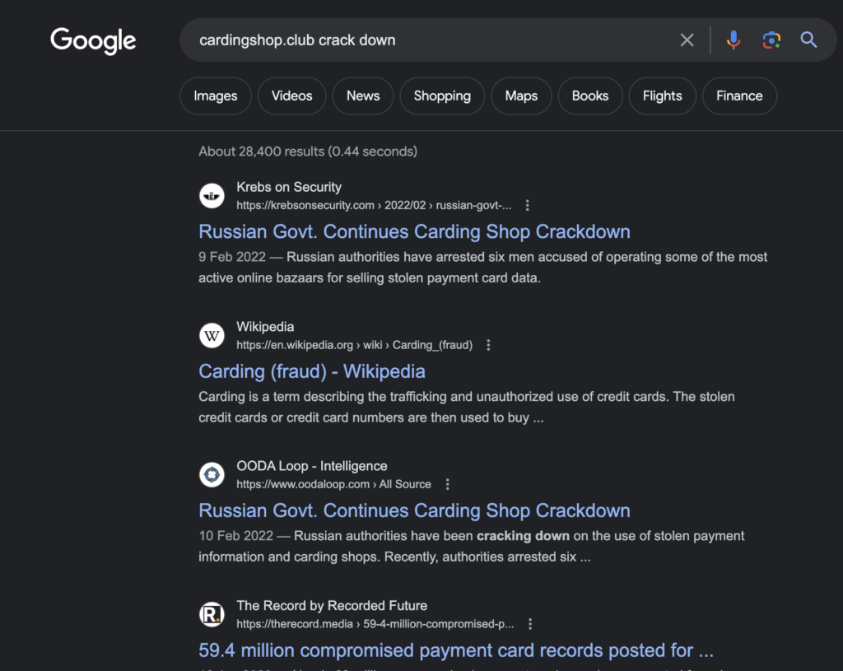This screenshot has height=671, width=843.
Task: Open options menu for OODA Loop result
Action: [447, 484]
